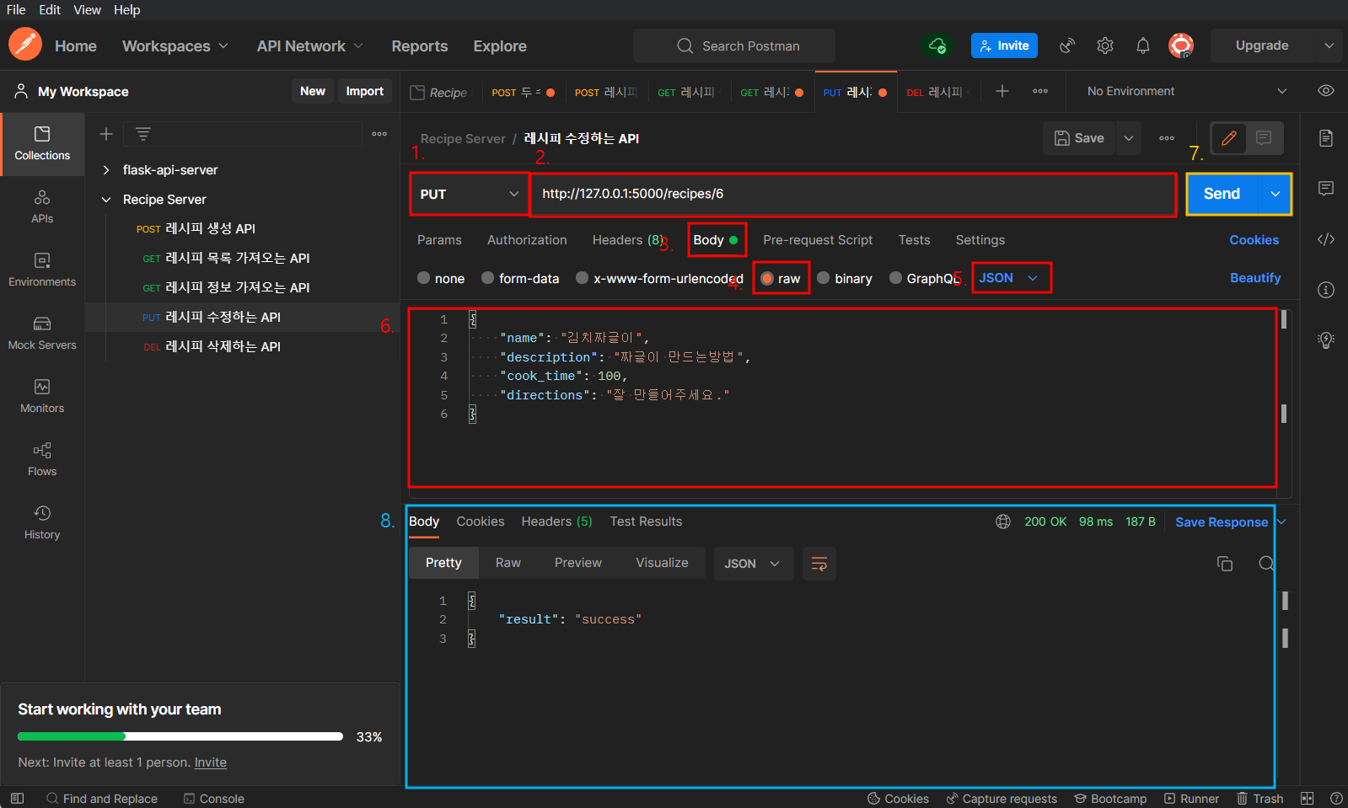Open Trash from the status bar
The width and height of the screenshot is (1348, 808).
click(x=1259, y=799)
